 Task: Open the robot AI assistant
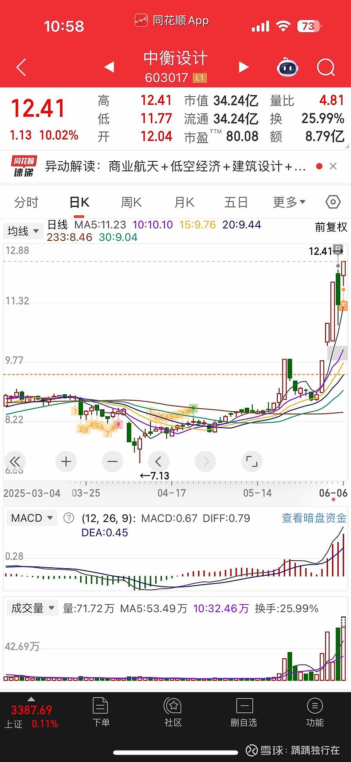[x=287, y=67]
